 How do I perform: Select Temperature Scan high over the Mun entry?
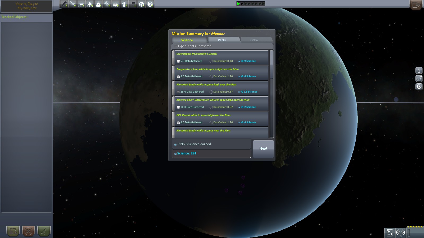click(220, 73)
